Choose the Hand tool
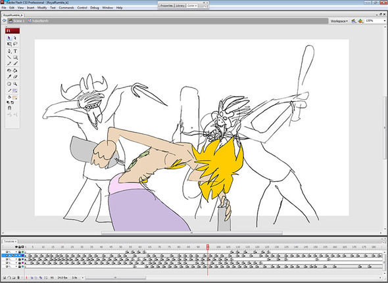 click(x=9, y=84)
